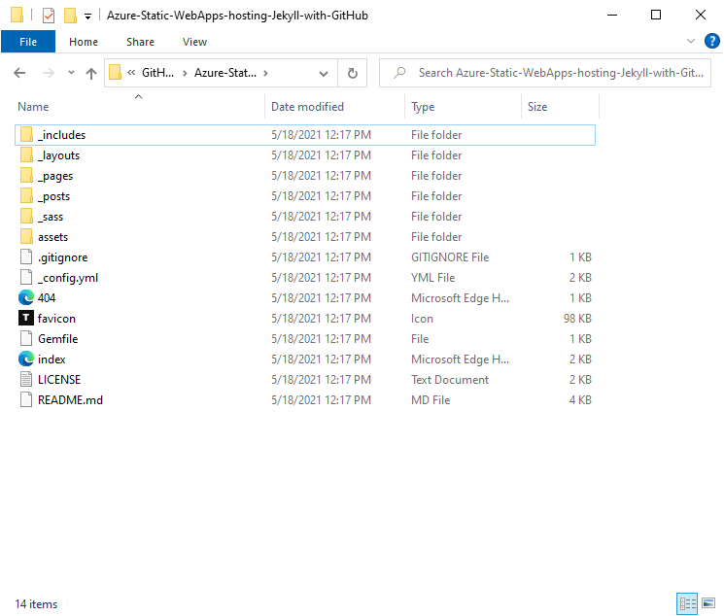Open the Share ribbon tab
This screenshot has height=616, width=724.
(x=140, y=42)
